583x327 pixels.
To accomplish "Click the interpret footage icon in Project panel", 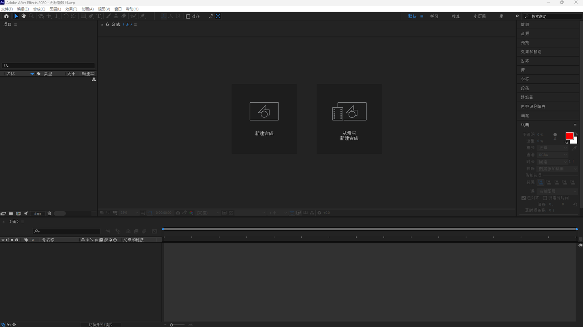I will click(x=3, y=213).
